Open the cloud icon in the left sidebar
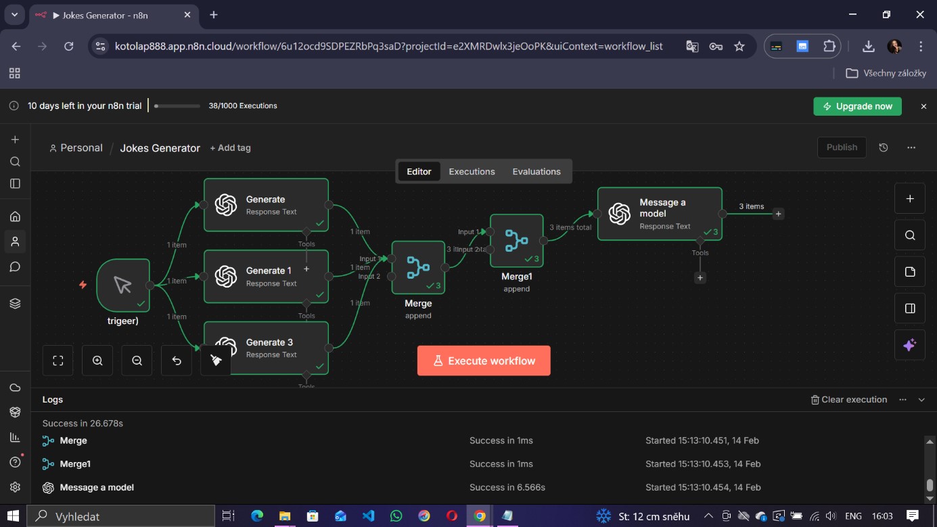 (x=15, y=388)
